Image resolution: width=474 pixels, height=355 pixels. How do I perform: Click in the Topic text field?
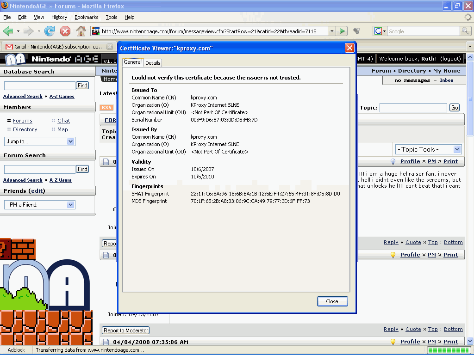click(413, 107)
